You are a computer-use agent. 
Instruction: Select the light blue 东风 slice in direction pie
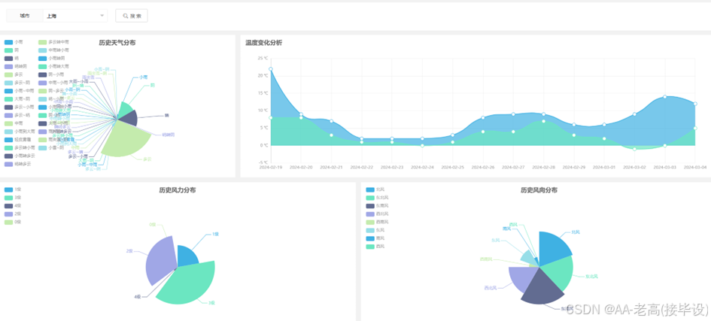click(x=529, y=258)
